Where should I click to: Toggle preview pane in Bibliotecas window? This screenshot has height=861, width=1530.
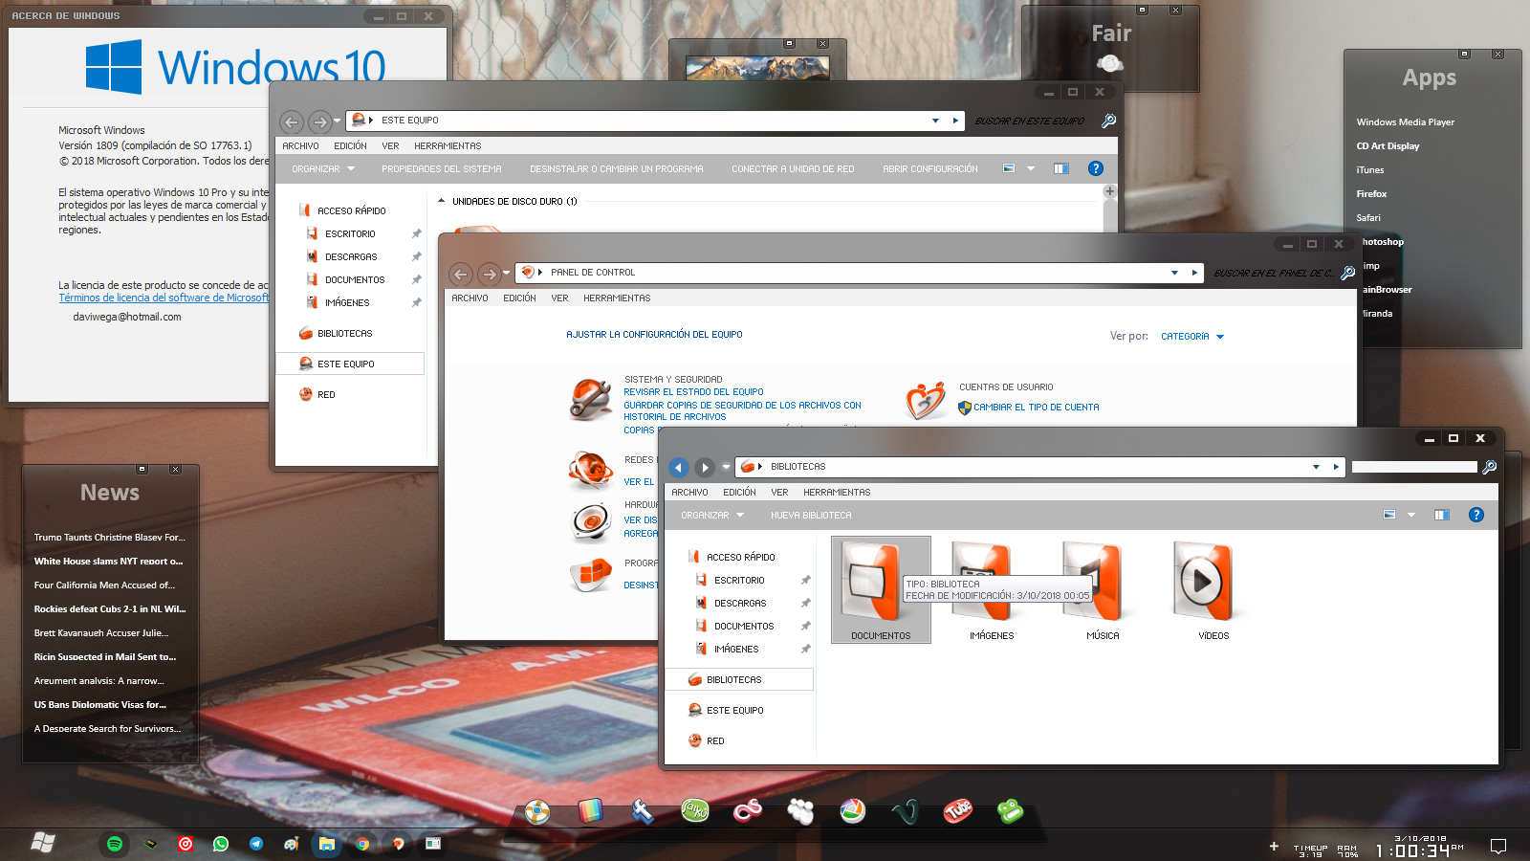[1441, 515]
